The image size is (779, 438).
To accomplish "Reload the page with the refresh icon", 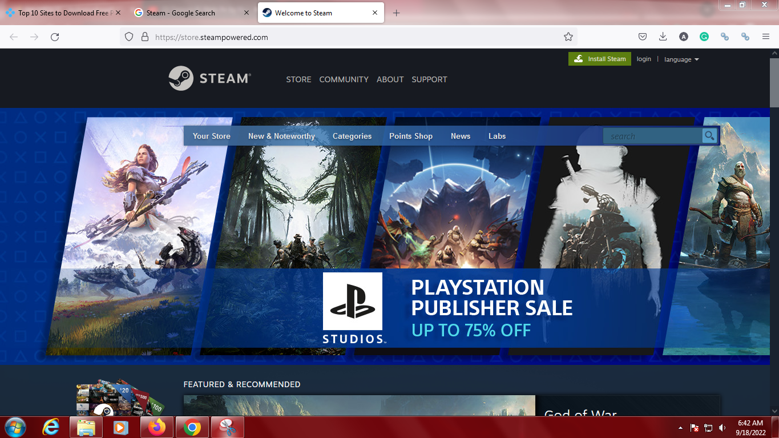I will 55,37.
